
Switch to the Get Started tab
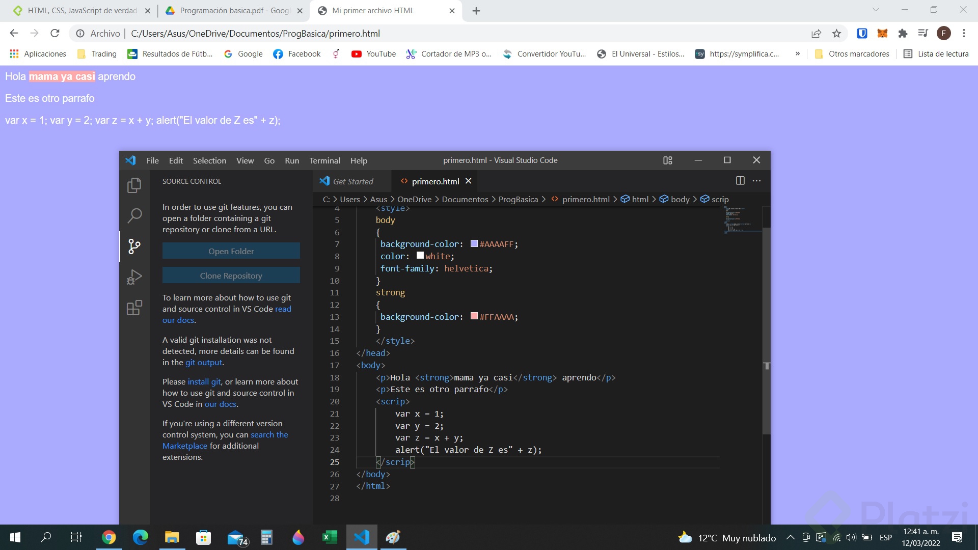353,181
